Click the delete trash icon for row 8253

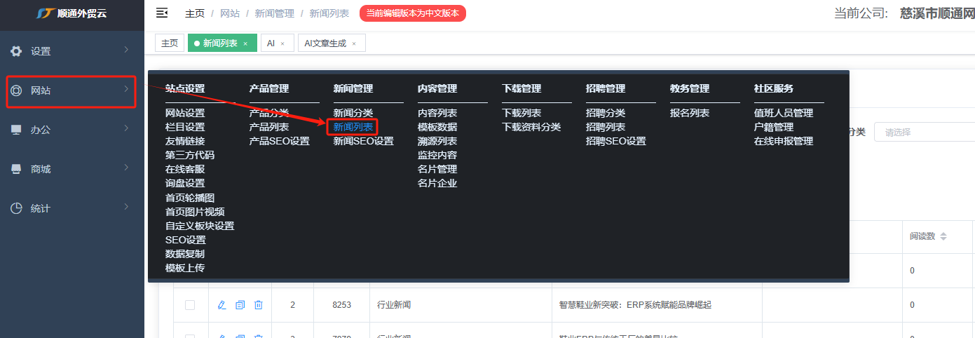pyautogui.click(x=259, y=305)
